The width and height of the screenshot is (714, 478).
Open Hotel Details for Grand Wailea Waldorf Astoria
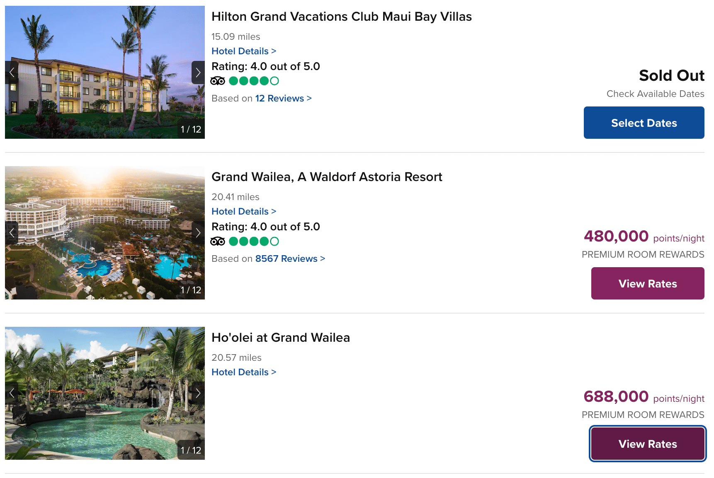(243, 211)
